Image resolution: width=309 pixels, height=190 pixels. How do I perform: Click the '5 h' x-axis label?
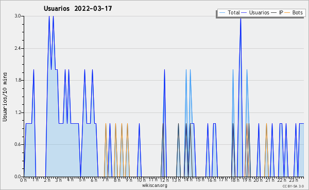click(x=82, y=180)
